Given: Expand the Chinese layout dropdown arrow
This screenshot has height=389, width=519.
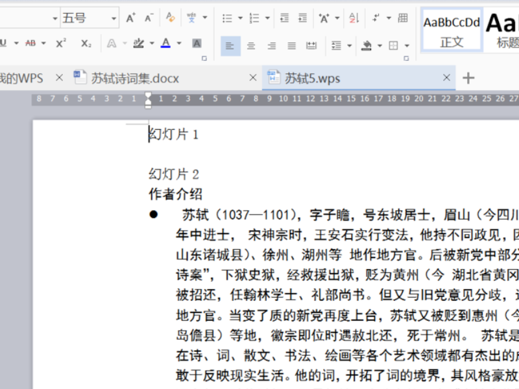Looking at the screenshot, I should coord(337,18).
